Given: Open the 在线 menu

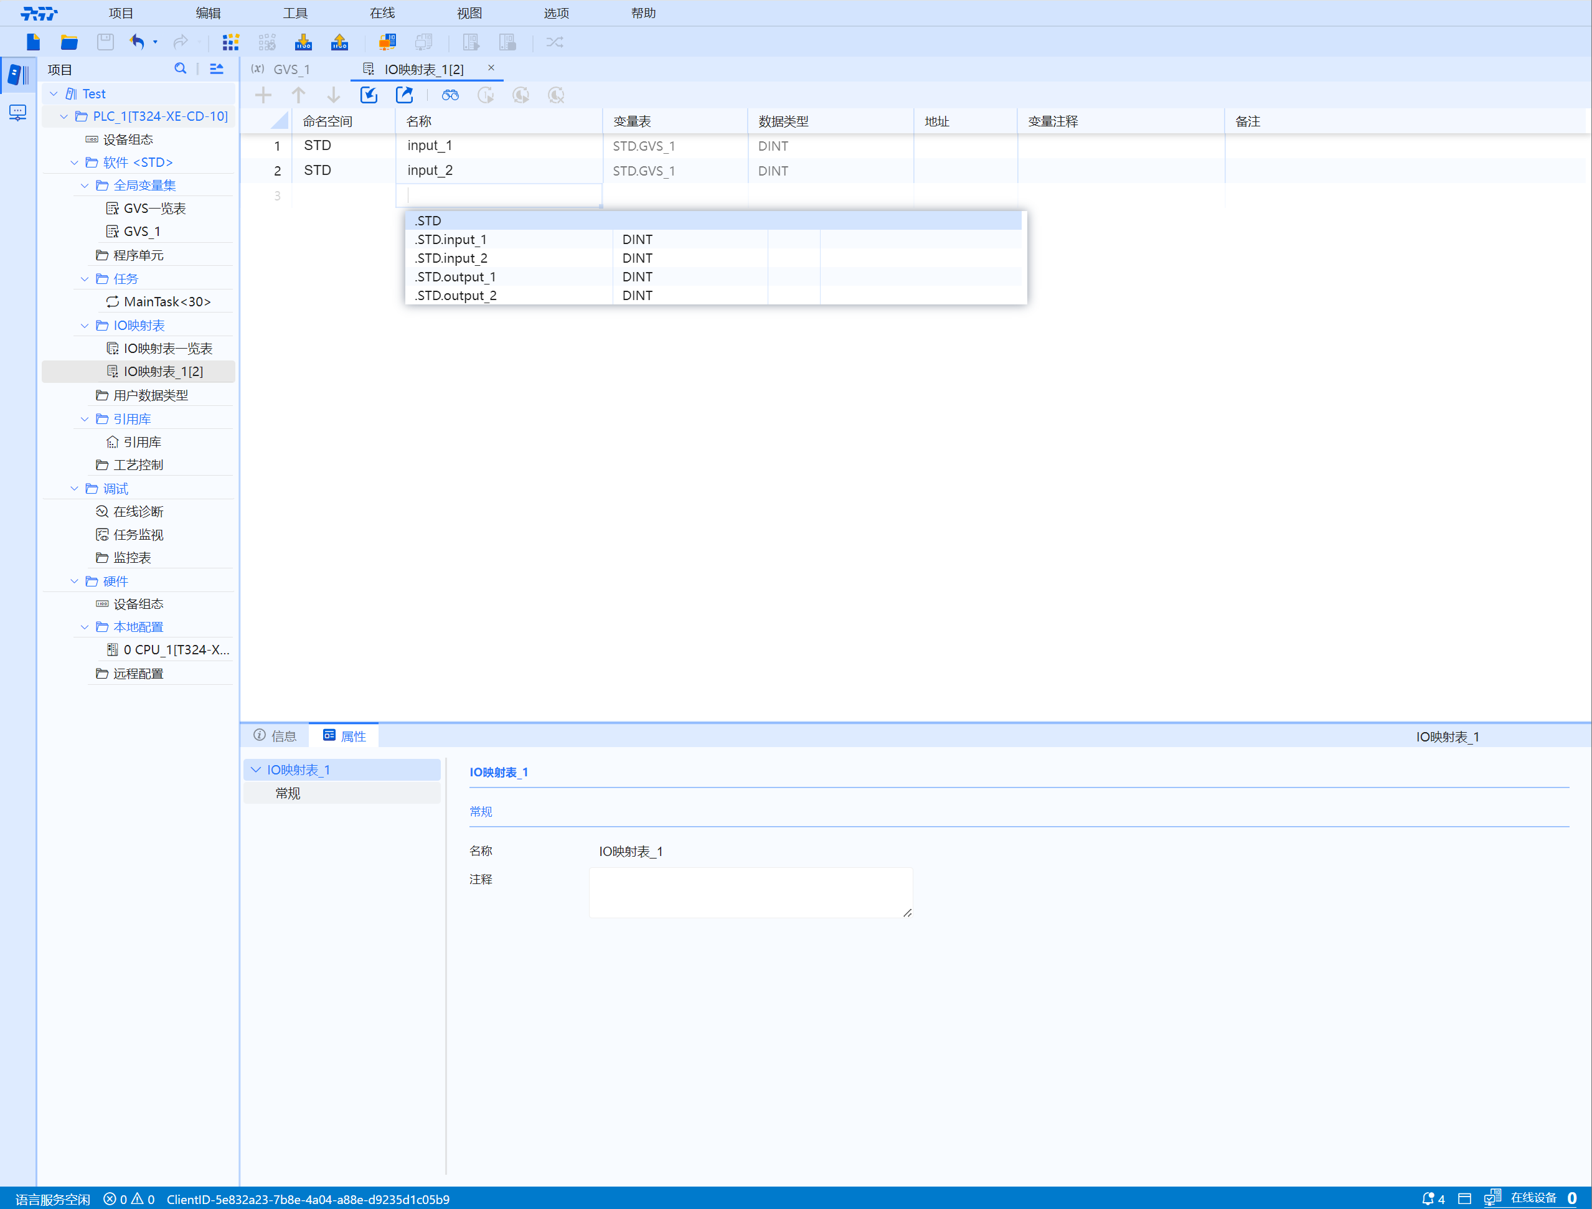Looking at the screenshot, I should pyautogui.click(x=382, y=13).
